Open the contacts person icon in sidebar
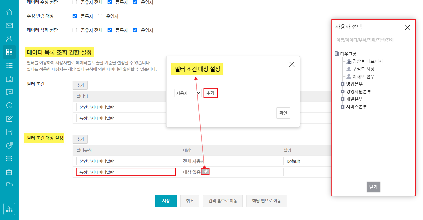Image resolution: width=423 pixels, height=220 pixels. pyautogui.click(x=9, y=39)
